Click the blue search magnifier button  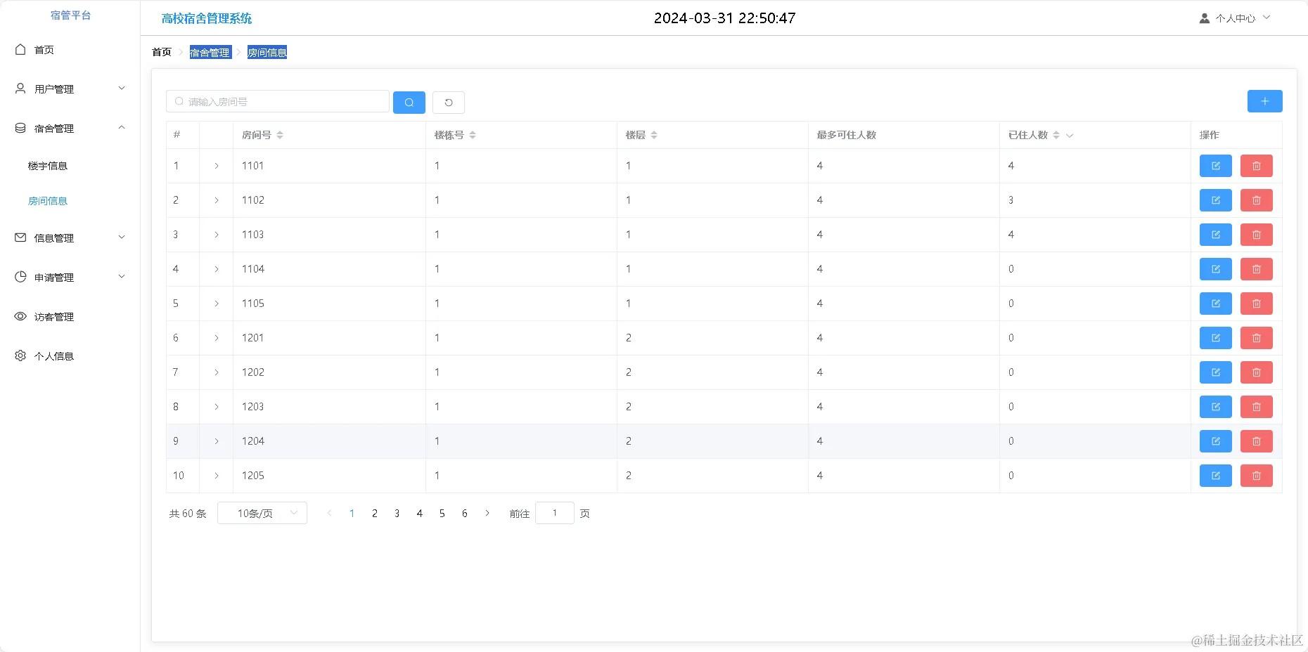pyautogui.click(x=409, y=103)
